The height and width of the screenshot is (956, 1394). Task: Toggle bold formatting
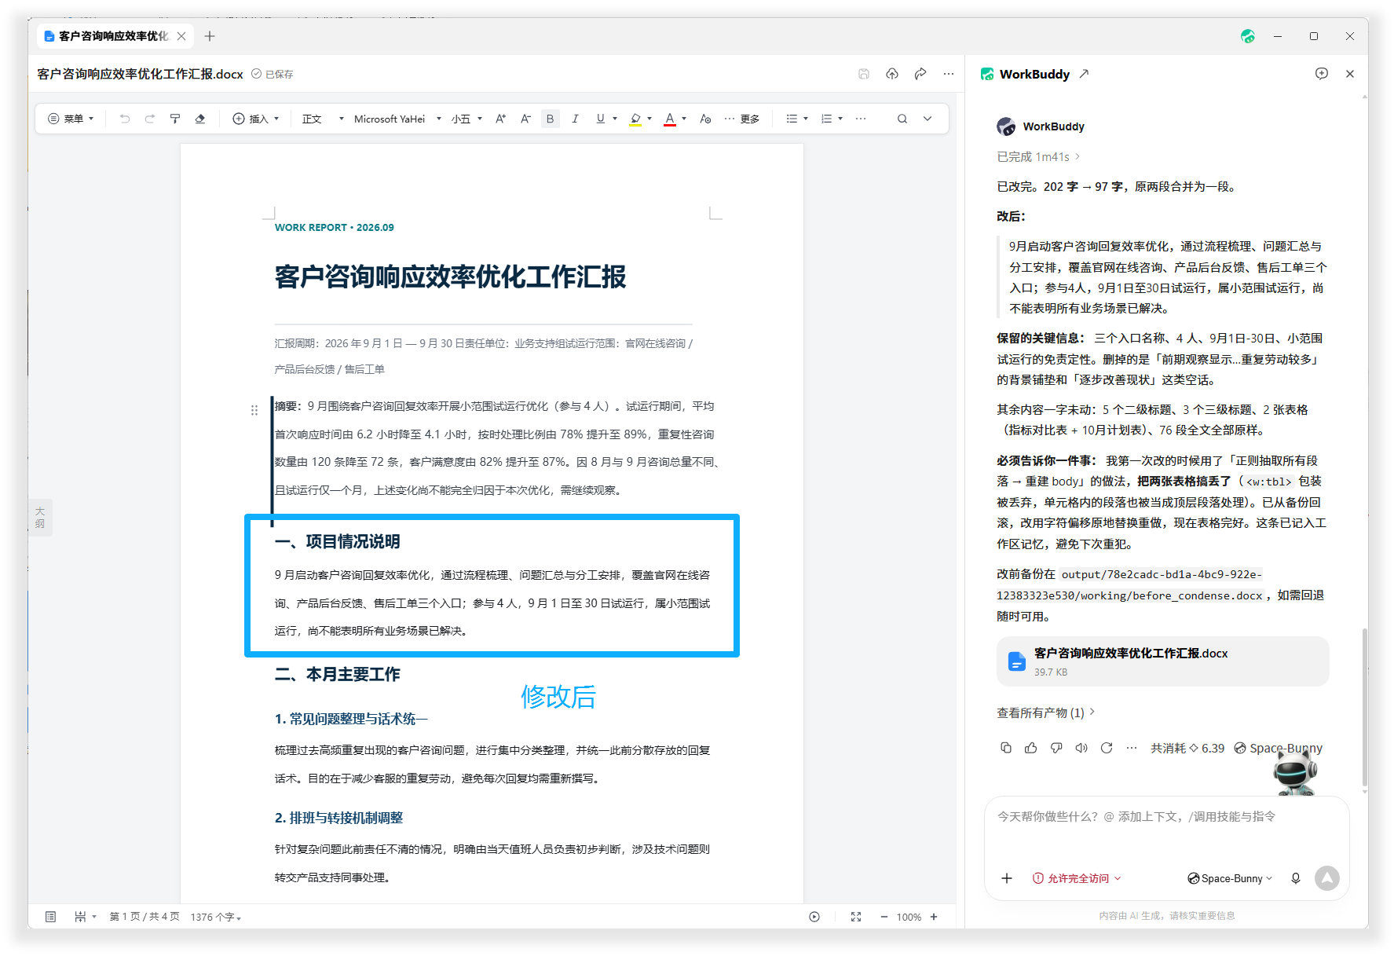pyautogui.click(x=551, y=119)
